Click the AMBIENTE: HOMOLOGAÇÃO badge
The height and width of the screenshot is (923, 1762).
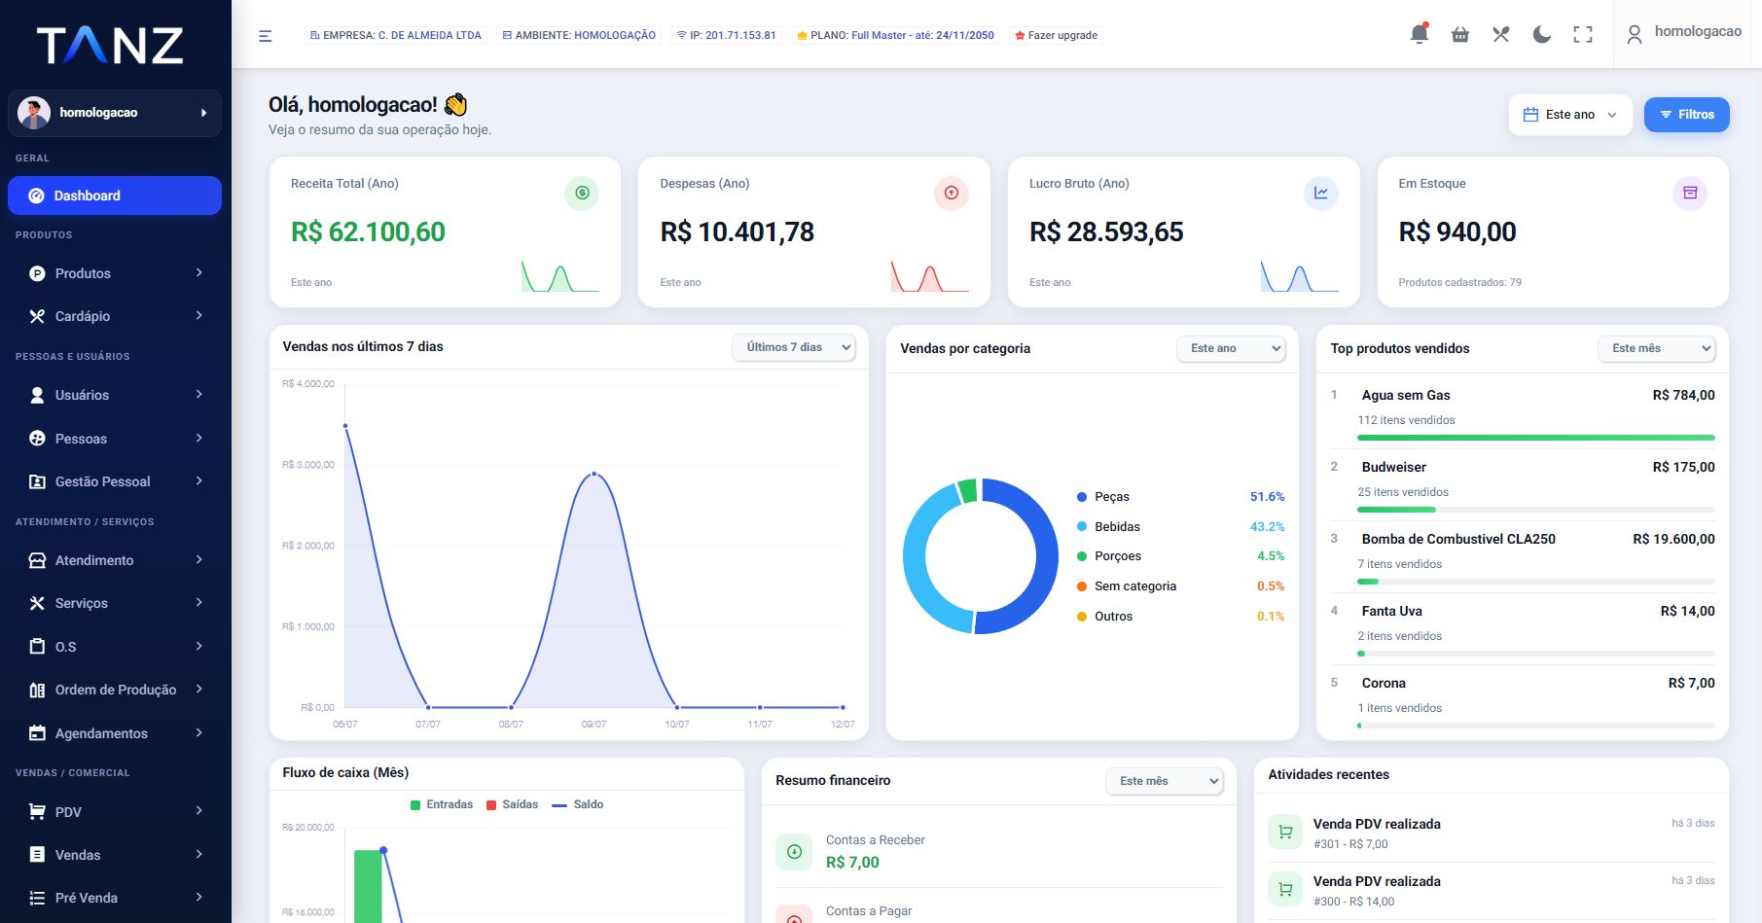(x=578, y=35)
